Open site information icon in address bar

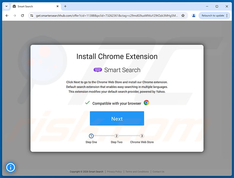(x=32, y=15)
